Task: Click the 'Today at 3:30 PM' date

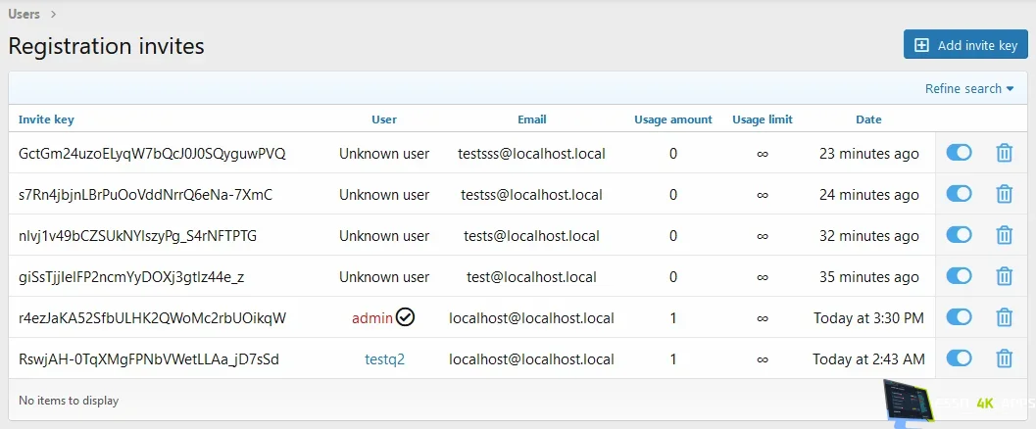Action: coord(868,318)
